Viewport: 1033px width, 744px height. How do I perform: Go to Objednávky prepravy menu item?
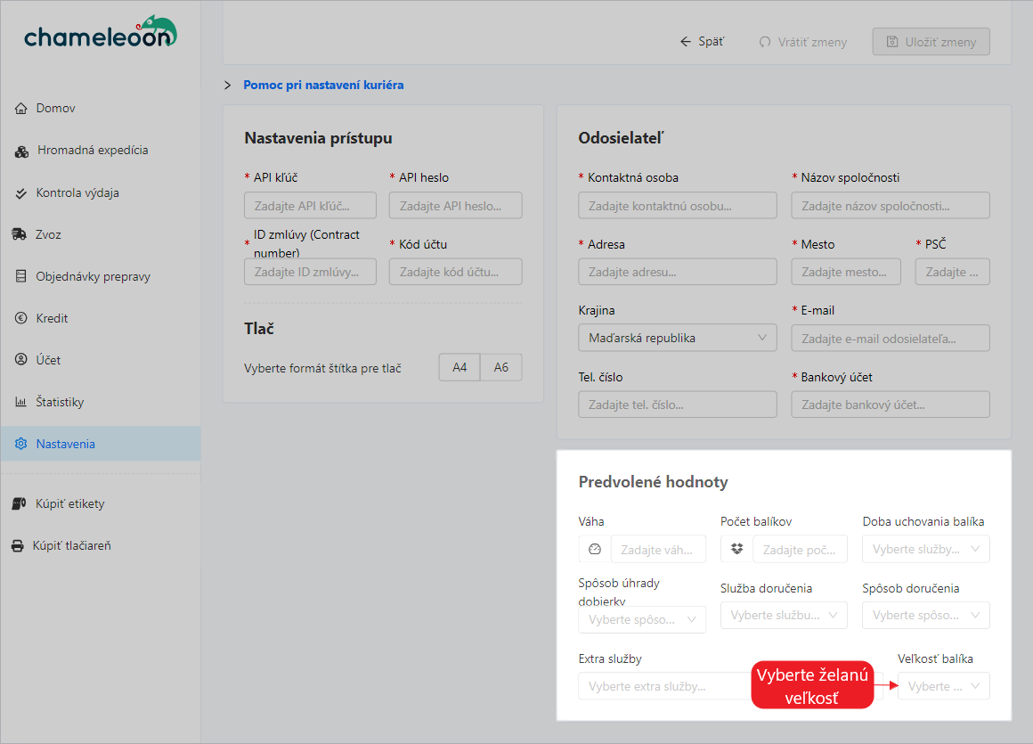coord(93,276)
